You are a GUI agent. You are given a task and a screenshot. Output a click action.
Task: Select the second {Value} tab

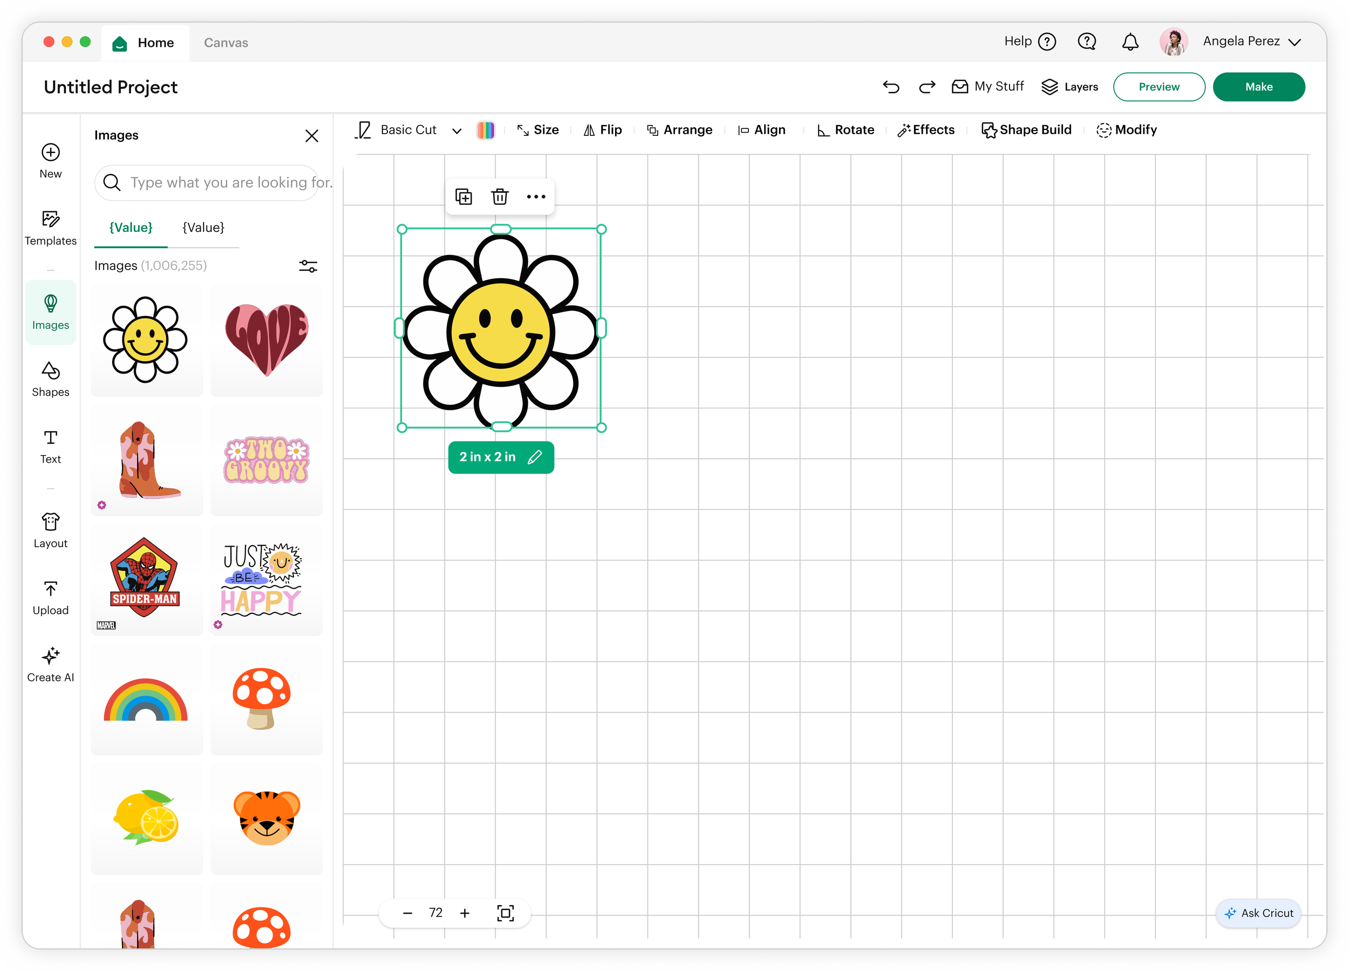(203, 228)
